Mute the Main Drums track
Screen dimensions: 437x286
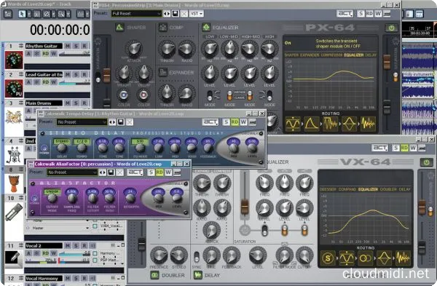pos(68,103)
